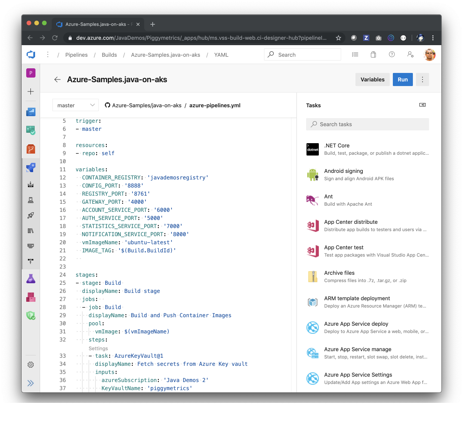463x421 pixels.
Task: Select Archive files task
Action: coord(367,277)
